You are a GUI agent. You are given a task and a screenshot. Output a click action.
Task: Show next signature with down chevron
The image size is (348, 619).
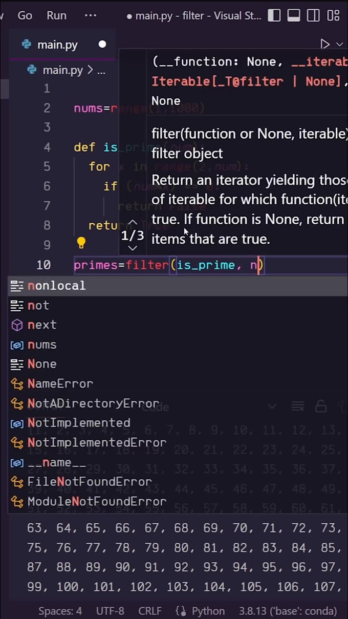132,248
